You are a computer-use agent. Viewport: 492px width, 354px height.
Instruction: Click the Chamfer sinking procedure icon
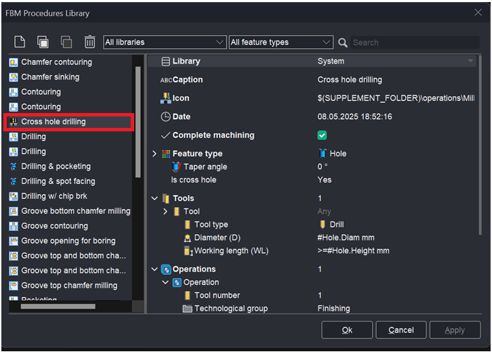[14, 77]
